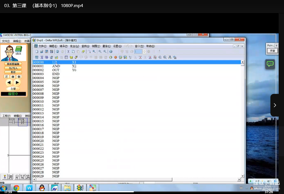This screenshot has height=194, width=284.
Task: Open the 查找(S) menu
Action: pyautogui.click(x=86, y=46)
